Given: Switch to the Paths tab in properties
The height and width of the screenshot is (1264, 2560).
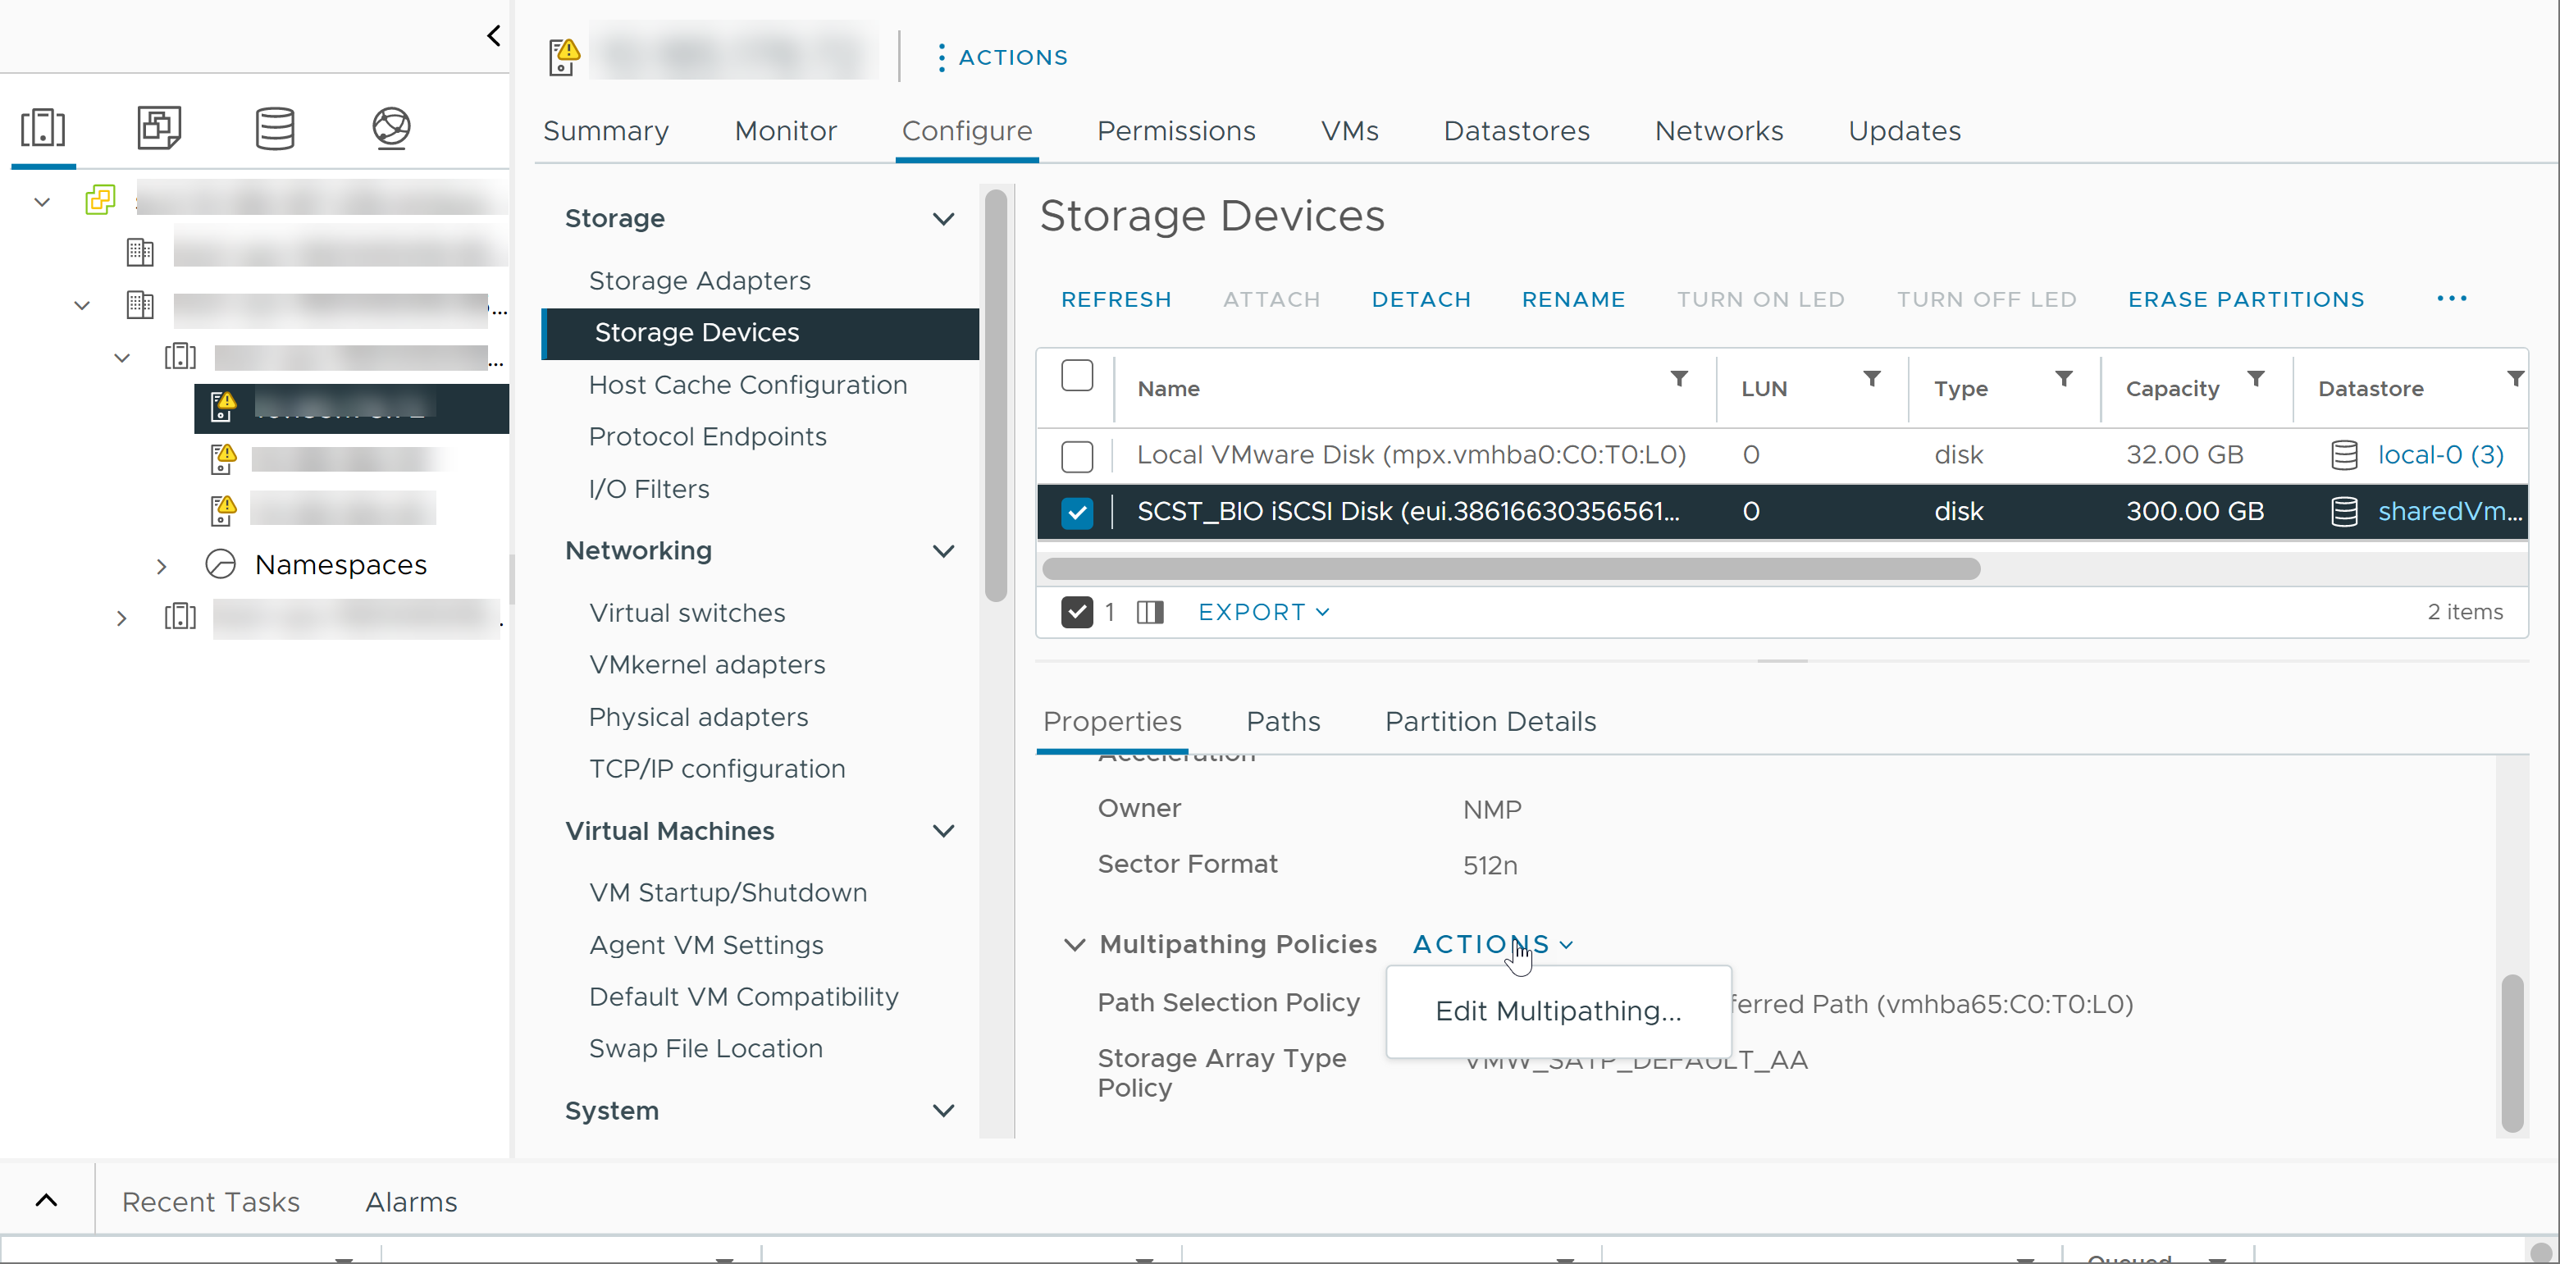Looking at the screenshot, I should tap(1283, 722).
